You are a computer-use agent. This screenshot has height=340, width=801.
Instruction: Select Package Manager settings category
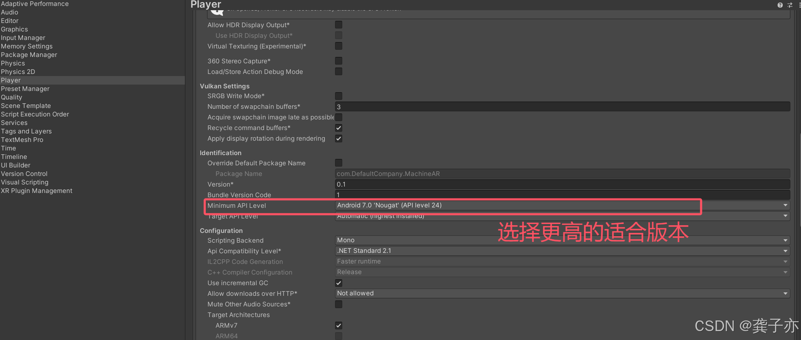(x=29, y=55)
